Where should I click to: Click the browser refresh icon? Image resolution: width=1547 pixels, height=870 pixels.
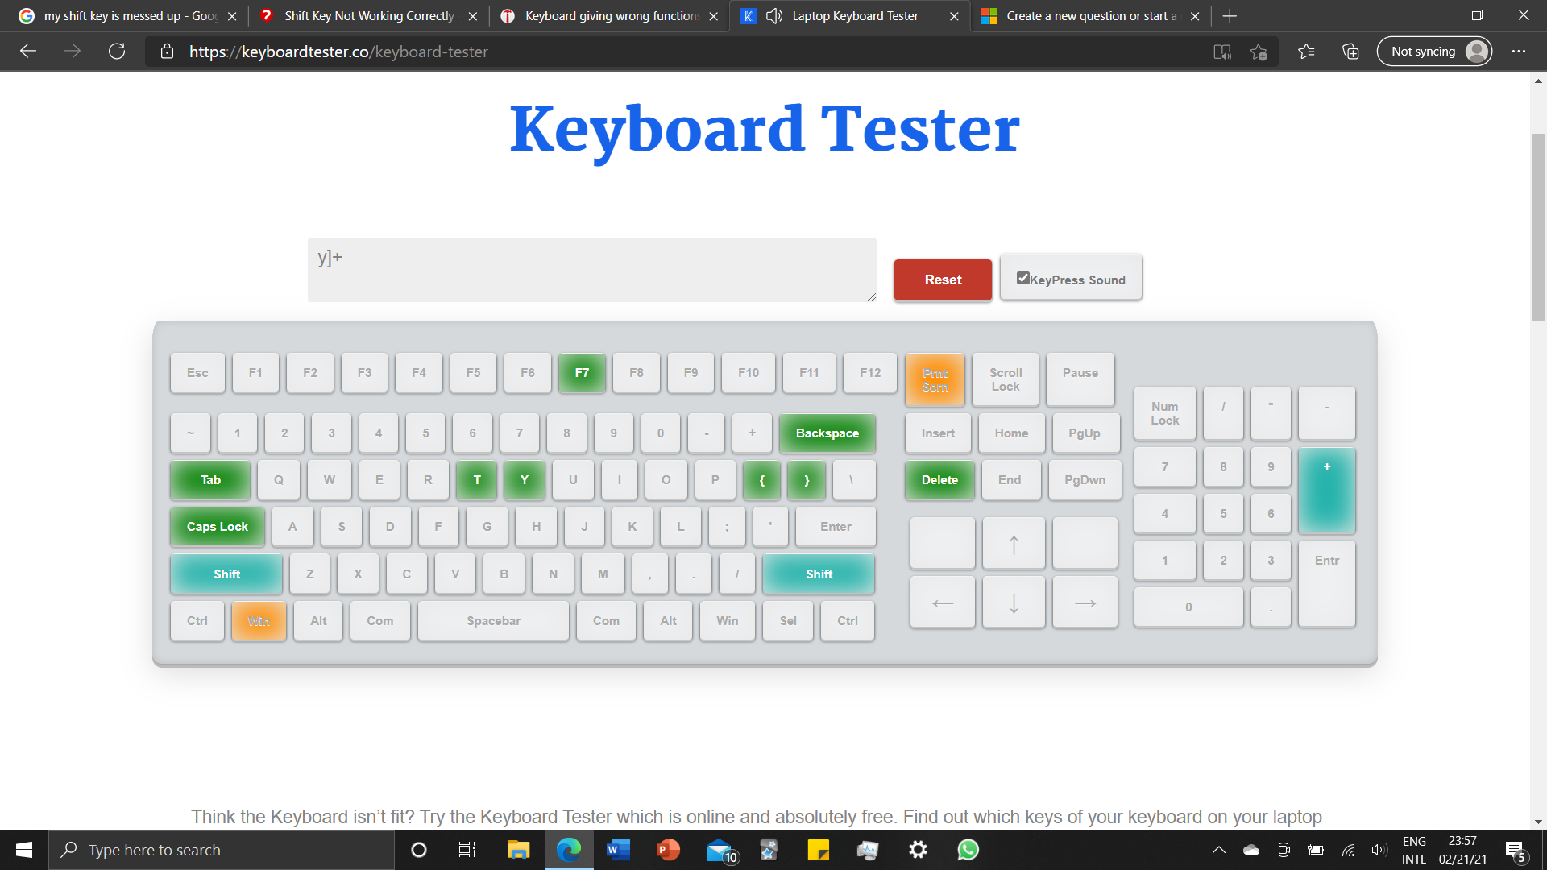pyautogui.click(x=117, y=52)
